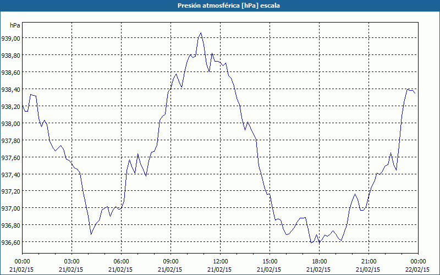Click the 'hPa' unit label
Screen dimensions: 440x275
15,25
